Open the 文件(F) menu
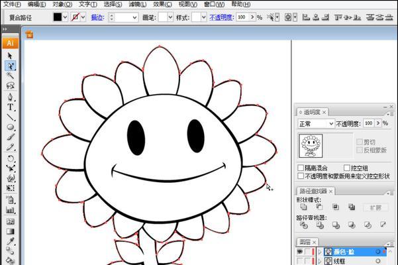 12,4
